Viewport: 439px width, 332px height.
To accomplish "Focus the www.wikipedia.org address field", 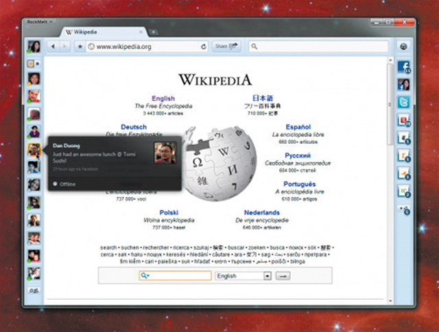I will tap(145, 47).
